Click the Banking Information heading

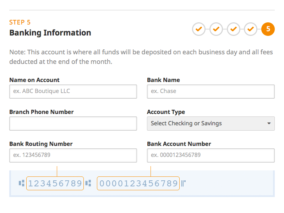[50, 33]
